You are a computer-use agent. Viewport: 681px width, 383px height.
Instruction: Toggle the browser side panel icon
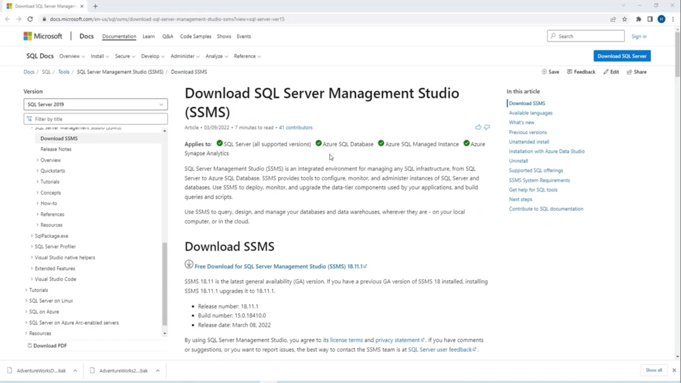650,19
